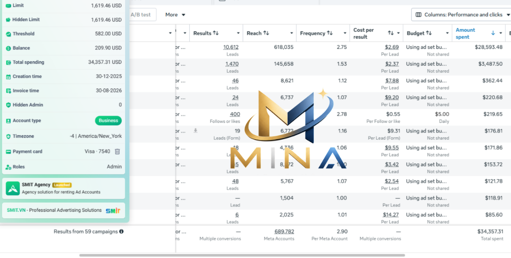Open Amount spent column options caret
Viewport: 511px width, 258px height.
[x=500, y=33]
